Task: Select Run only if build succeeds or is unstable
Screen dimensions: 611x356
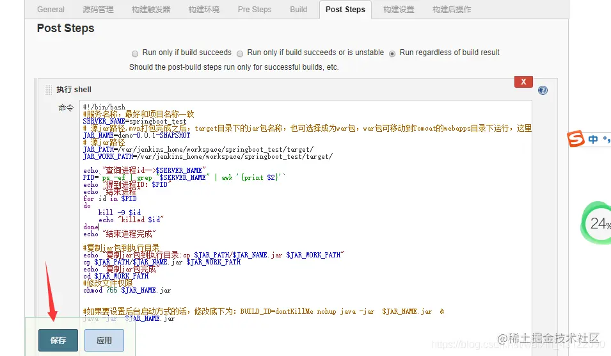Action: coord(240,53)
